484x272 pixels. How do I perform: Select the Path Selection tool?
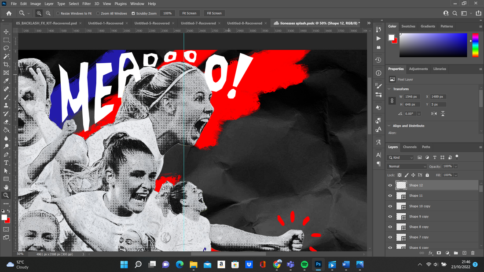(x=6, y=171)
